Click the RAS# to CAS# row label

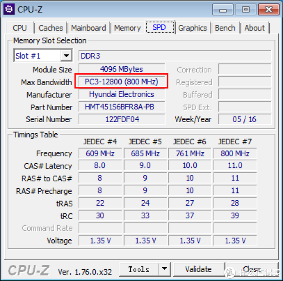tap(47, 178)
